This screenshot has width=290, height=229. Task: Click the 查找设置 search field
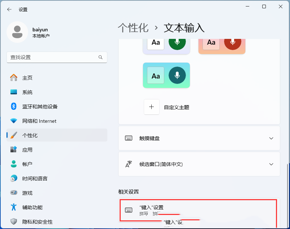57,57
